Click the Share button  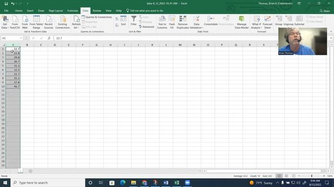[325, 10]
